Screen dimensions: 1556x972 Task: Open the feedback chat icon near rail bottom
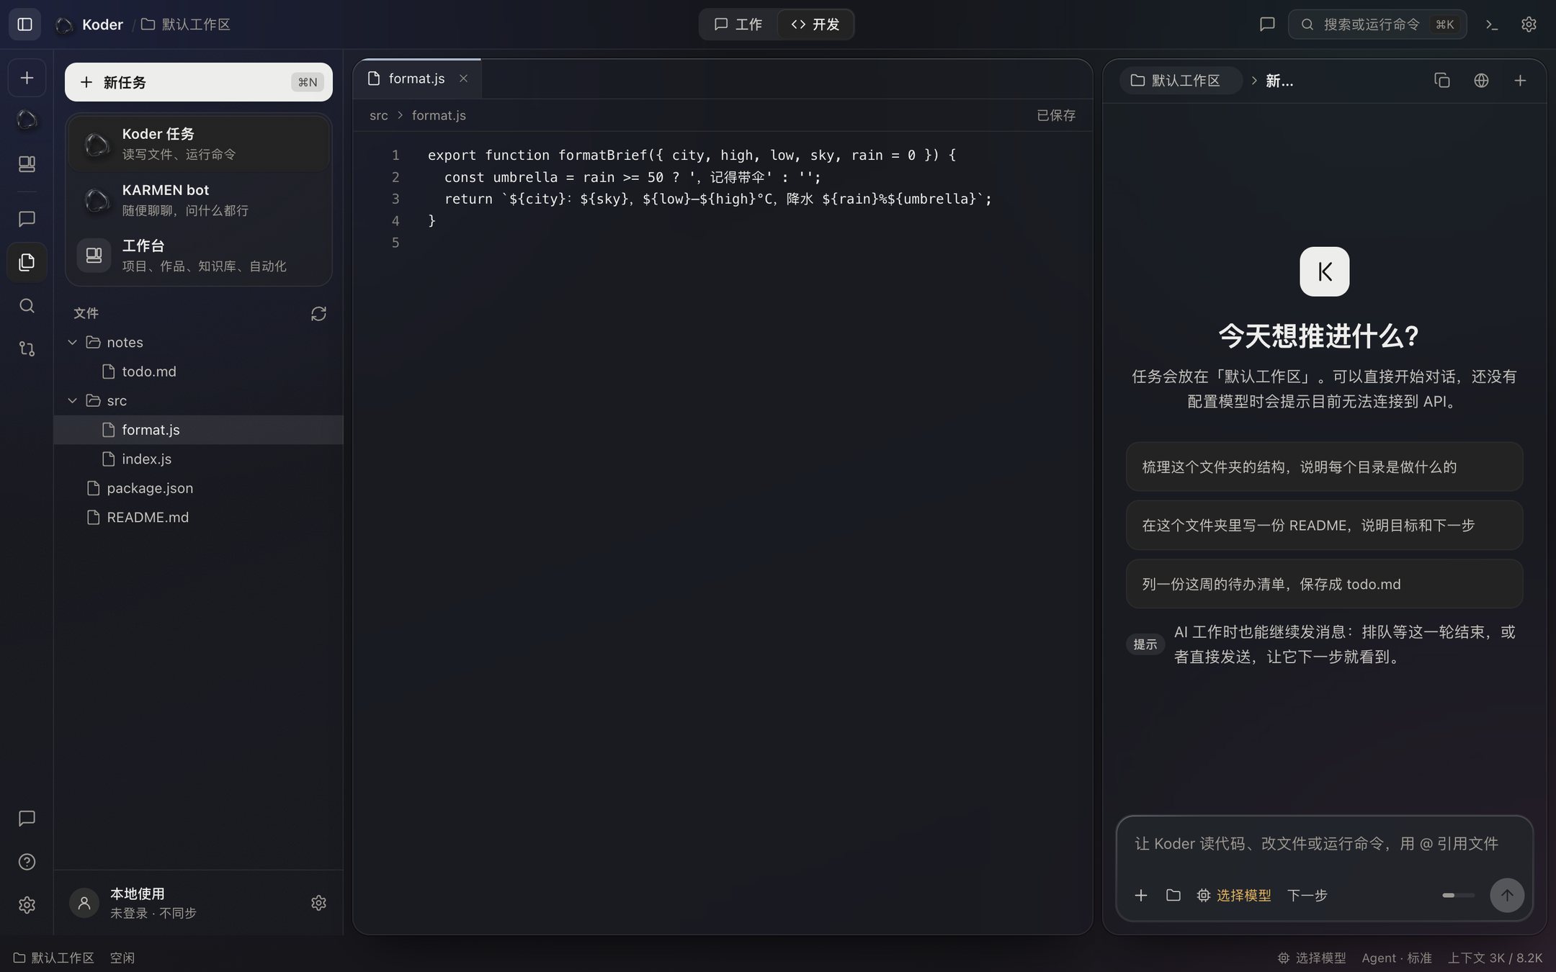click(x=27, y=818)
